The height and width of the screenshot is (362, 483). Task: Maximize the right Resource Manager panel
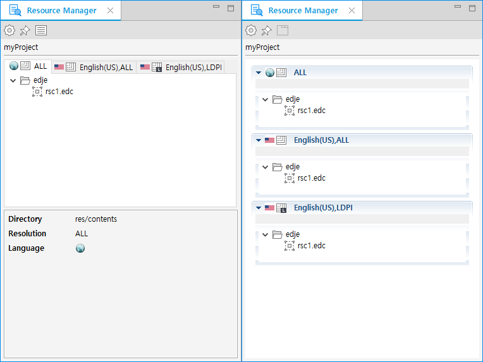click(472, 8)
